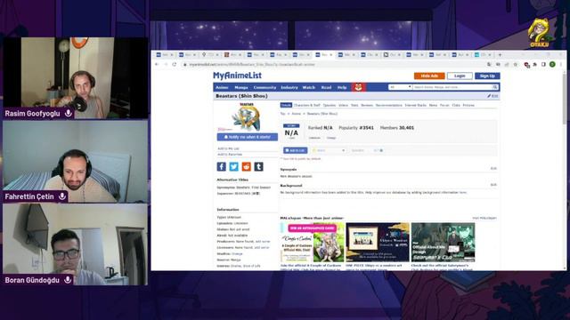Click Add to Favorites link
Viewport: 570px width, 320px height.
coord(230,155)
